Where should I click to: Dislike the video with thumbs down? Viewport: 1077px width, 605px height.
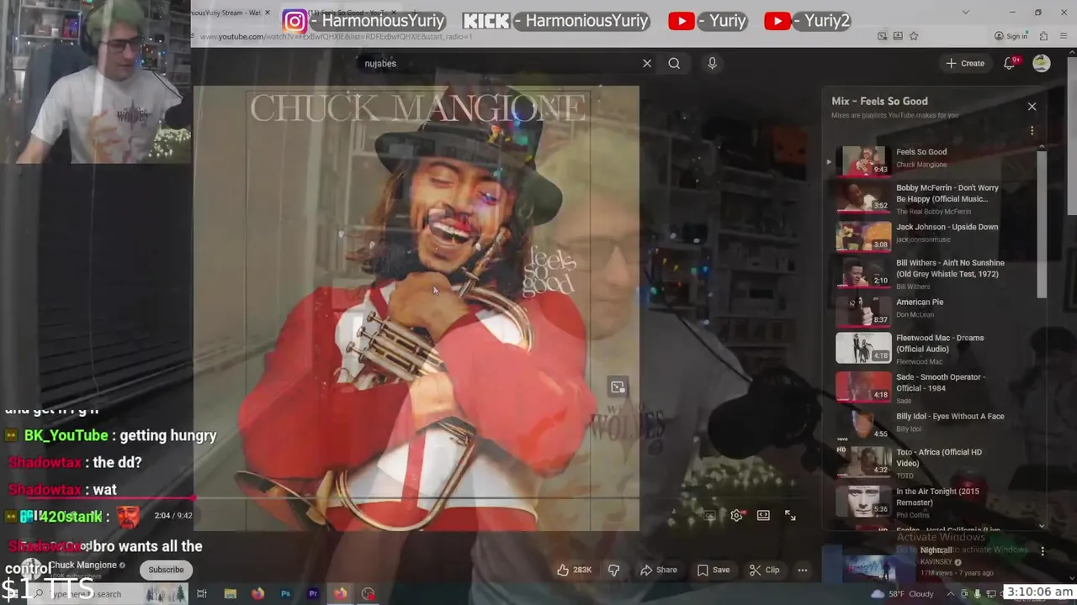pyautogui.click(x=613, y=570)
